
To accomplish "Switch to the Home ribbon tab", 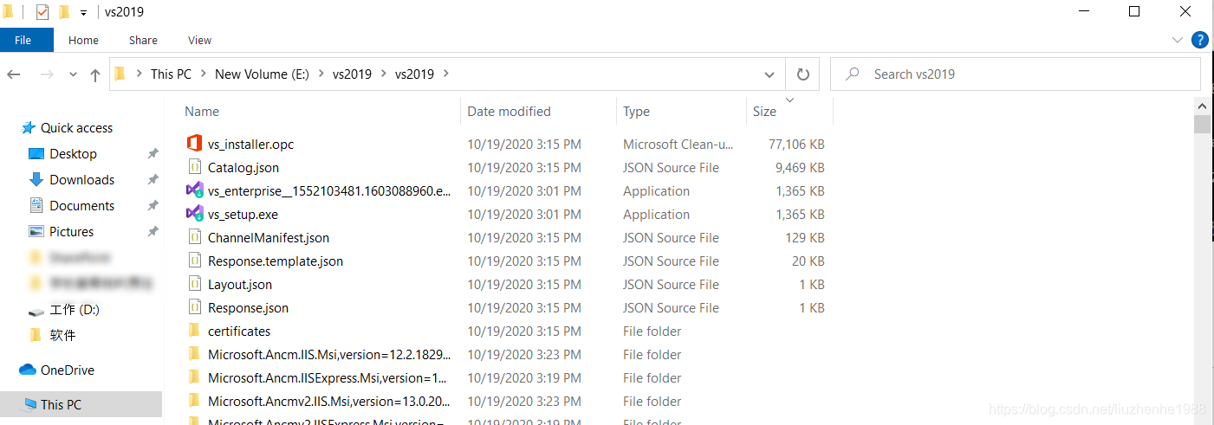I will 83,40.
